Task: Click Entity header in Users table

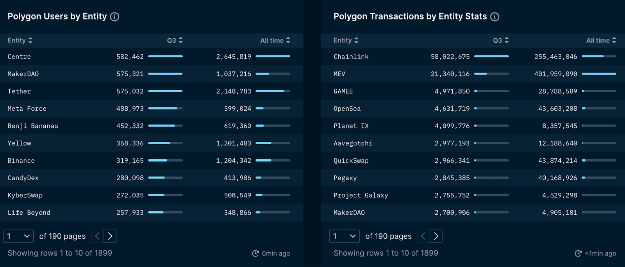Action: tap(16, 40)
